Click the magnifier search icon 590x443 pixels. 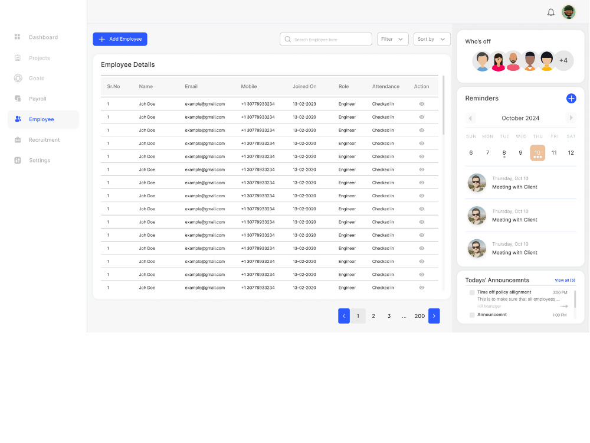pyautogui.click(x=287, y=39)
